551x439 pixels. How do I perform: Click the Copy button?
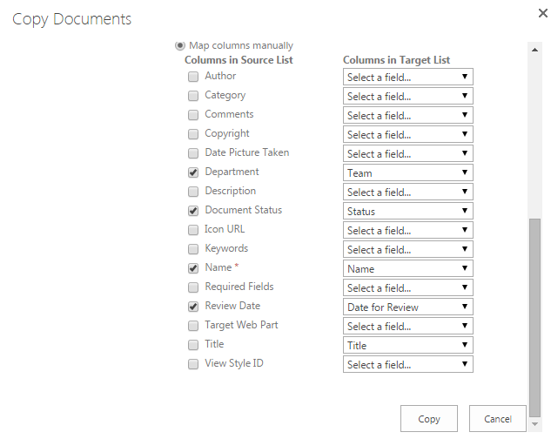point(429,419)
